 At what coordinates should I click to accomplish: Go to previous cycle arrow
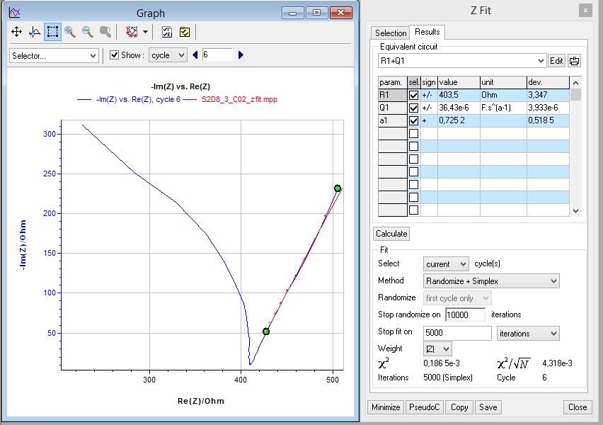point(195,55)
